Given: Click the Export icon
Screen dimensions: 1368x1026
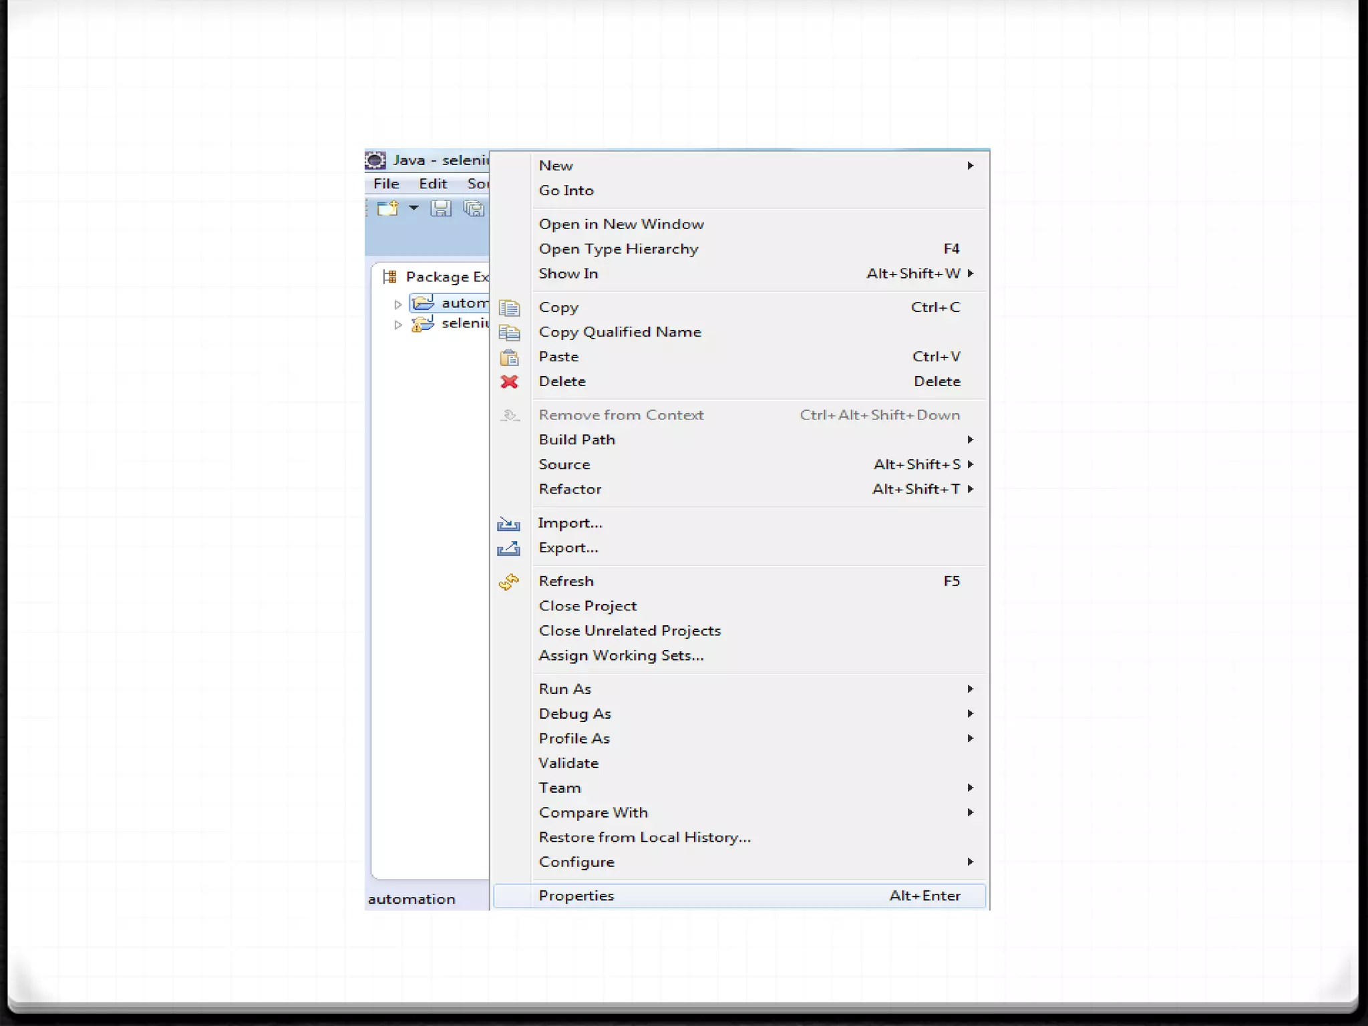Looking at the screenshot, I should (x=508, y=548).
